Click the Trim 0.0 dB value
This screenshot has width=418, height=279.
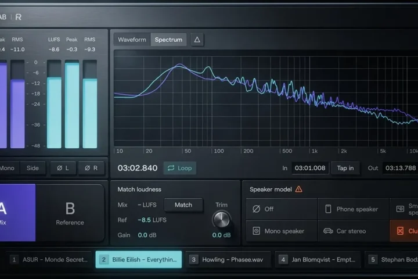pyautogui.click(x=221, y=235)
